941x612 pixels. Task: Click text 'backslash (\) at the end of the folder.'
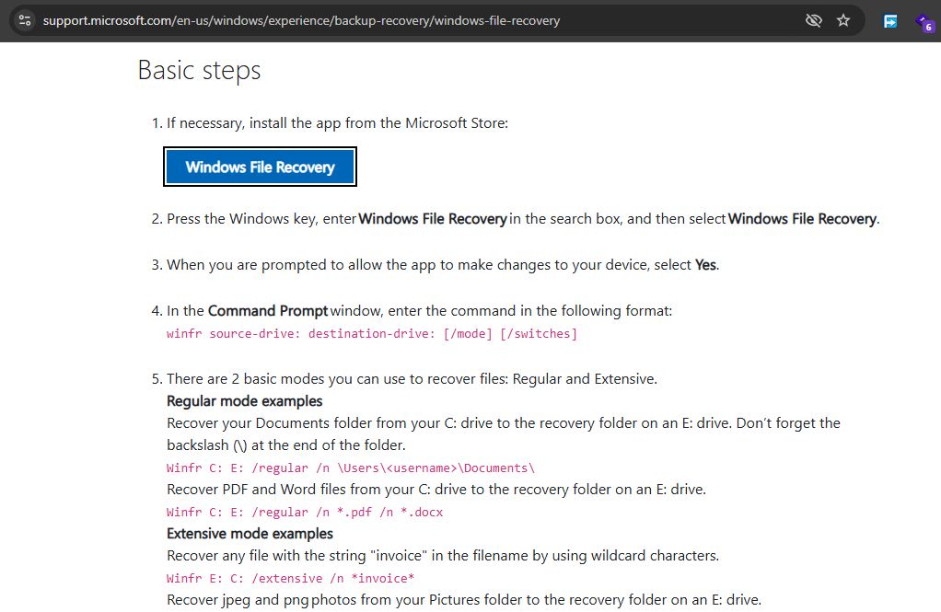[286, 445]
